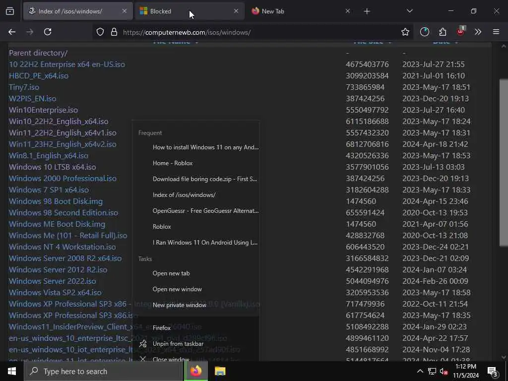Download Tiny7.iso
This screenshot has width=508, height=381.
[x=24, y=87]
